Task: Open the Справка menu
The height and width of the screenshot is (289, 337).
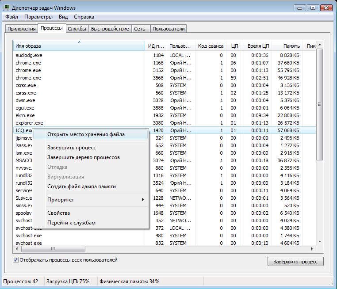Action: coord(84,17)
